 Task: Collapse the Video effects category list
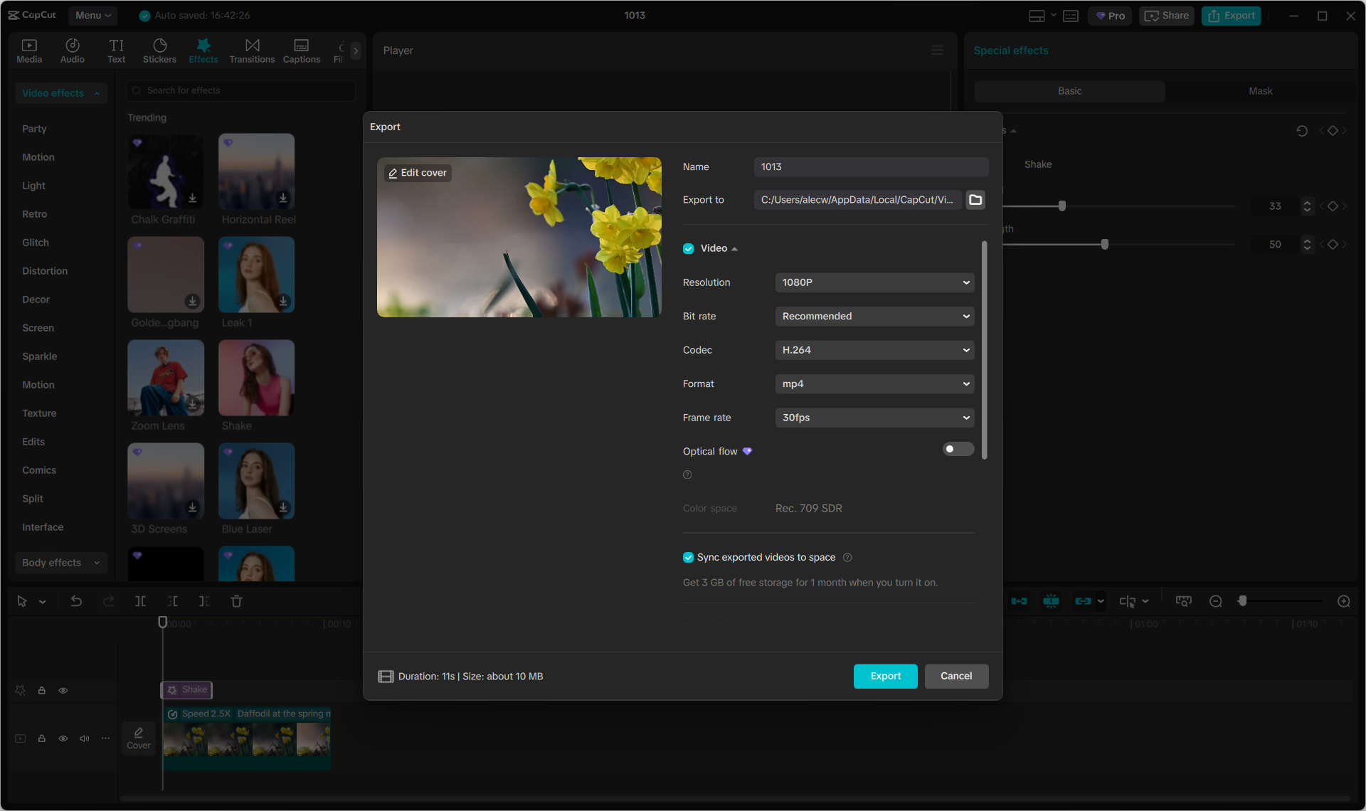pos(61,93)
